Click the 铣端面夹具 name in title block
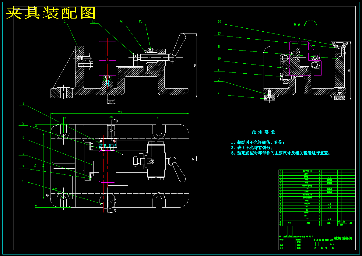The width and height of the screenshot is (362, 256). coord(343,238)
